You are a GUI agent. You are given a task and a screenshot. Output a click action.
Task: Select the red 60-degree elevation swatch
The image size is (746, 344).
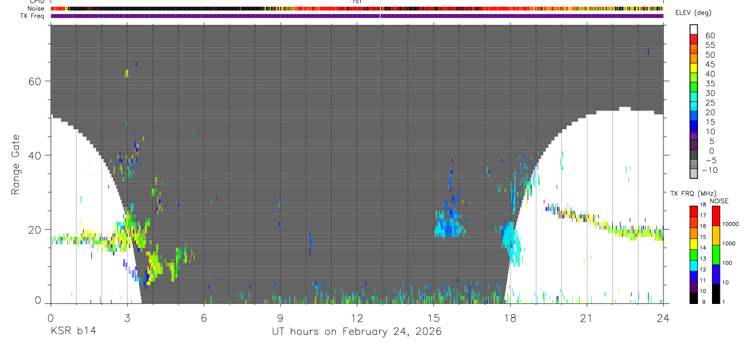(x=694, y=39)
